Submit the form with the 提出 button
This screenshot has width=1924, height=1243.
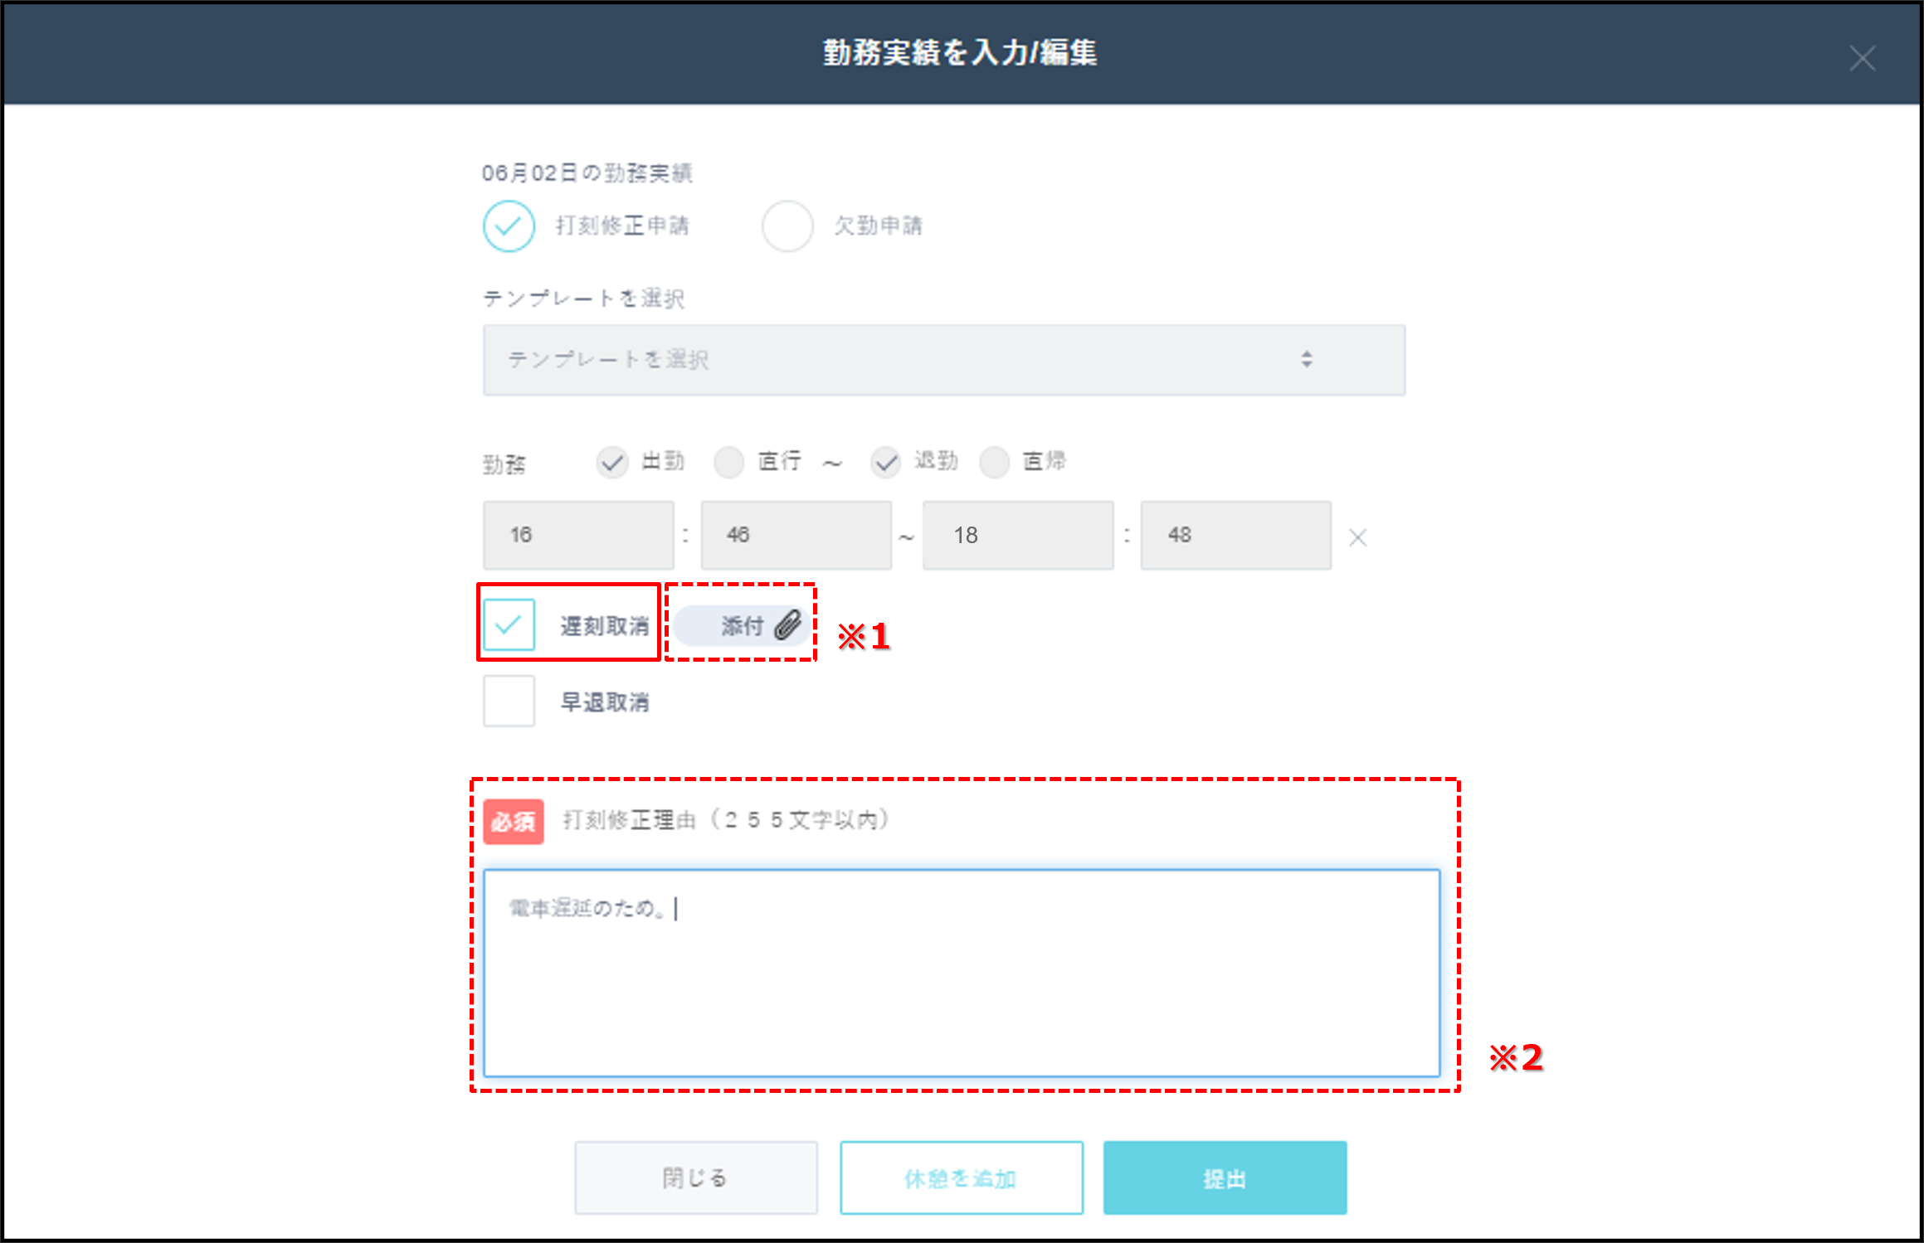1224,1177
